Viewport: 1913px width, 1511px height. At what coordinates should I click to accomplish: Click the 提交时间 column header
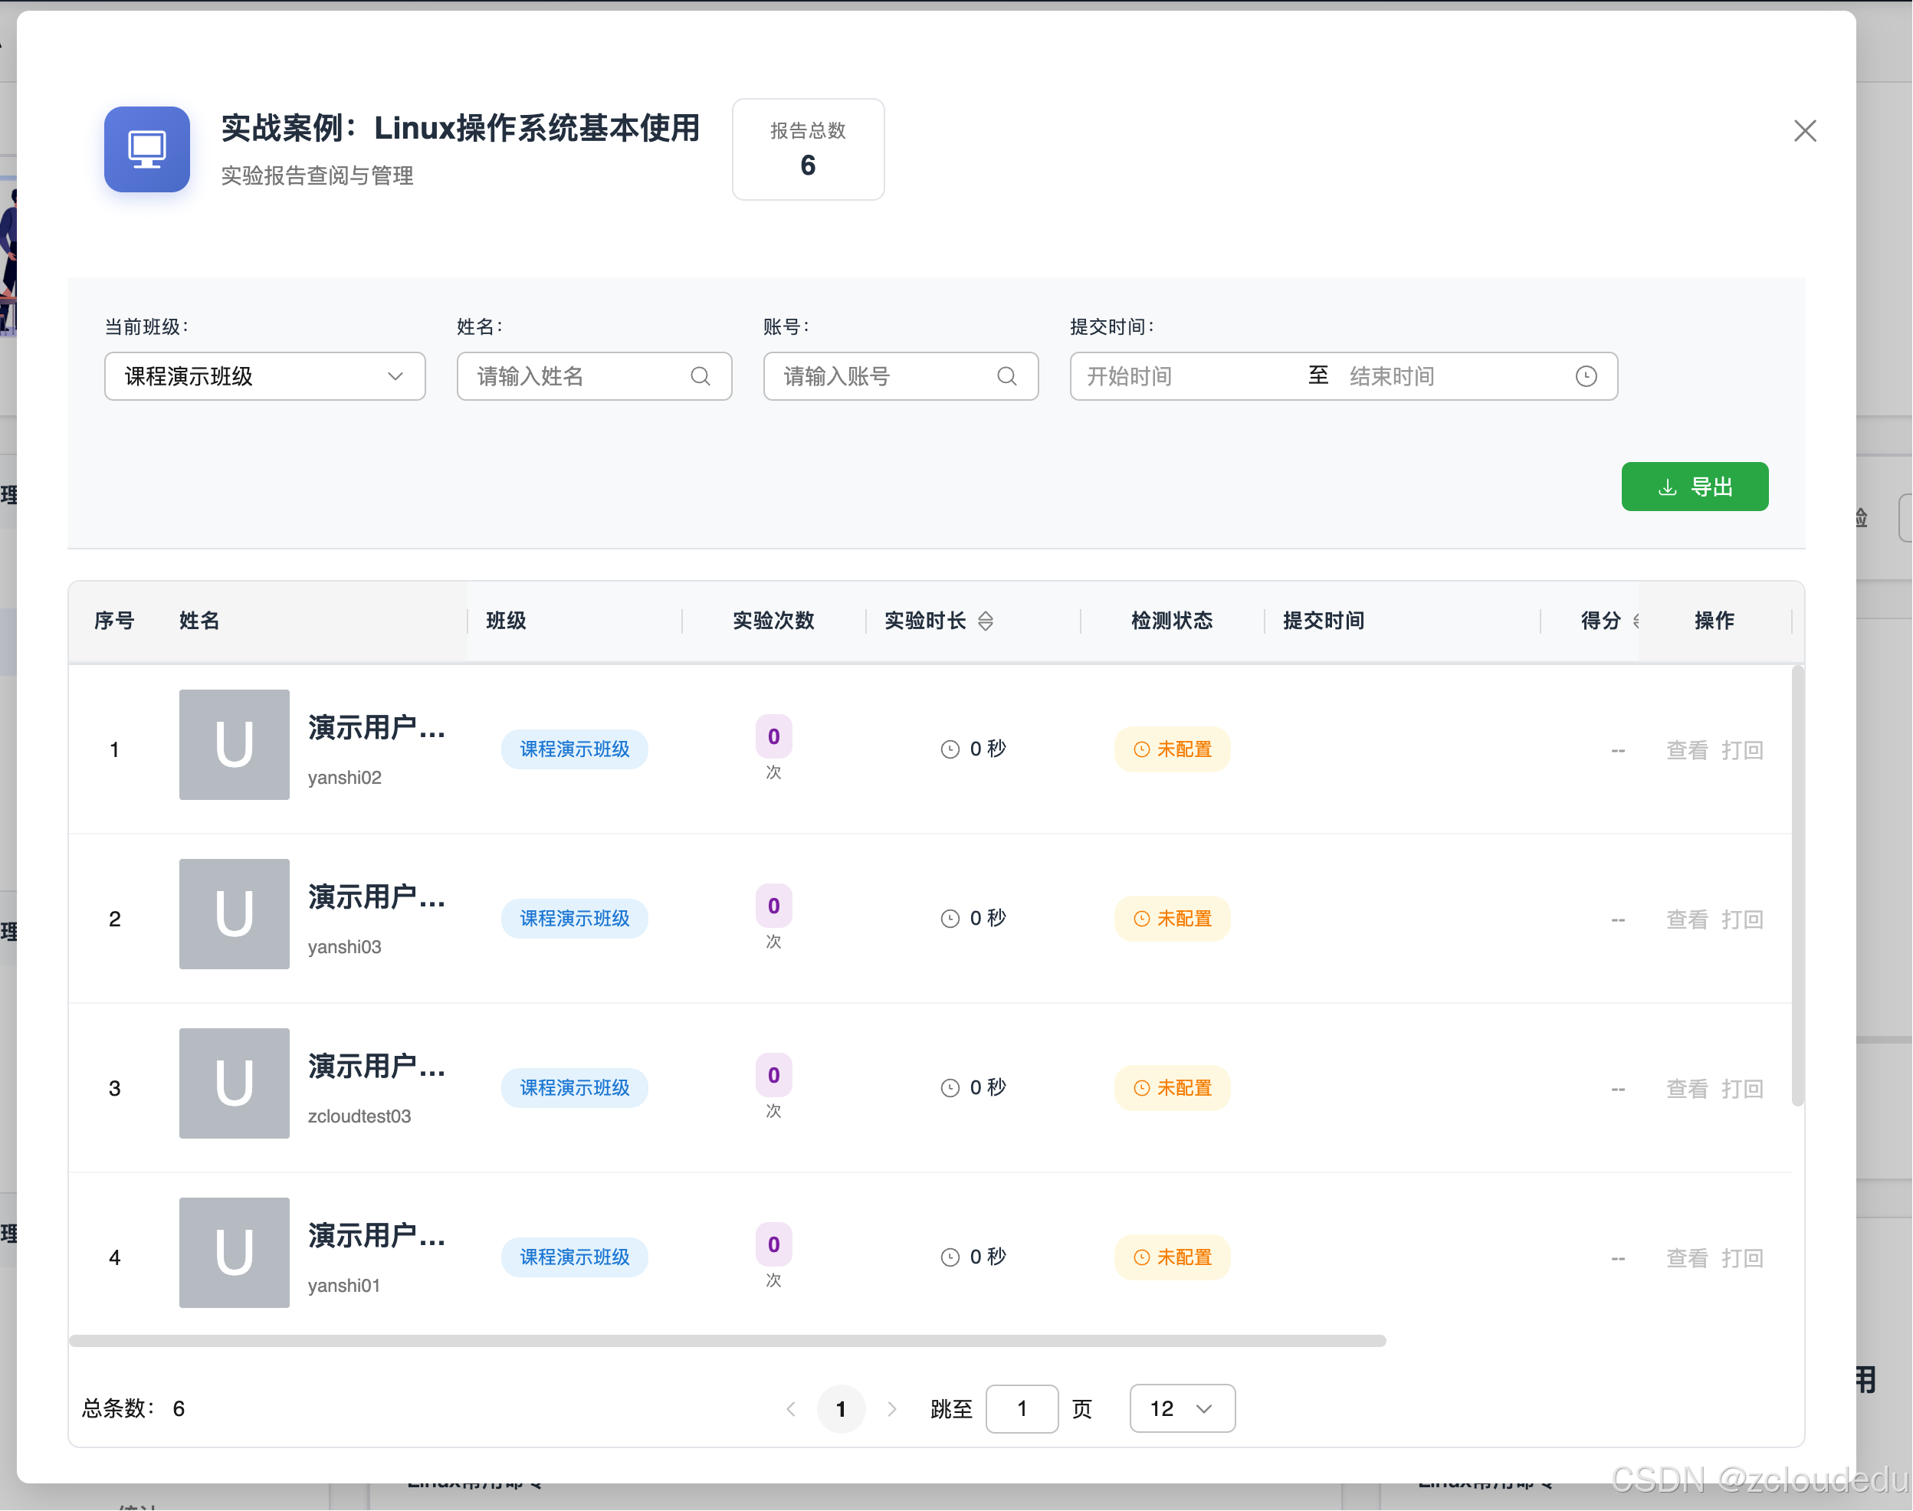[x=1324, y=621]
